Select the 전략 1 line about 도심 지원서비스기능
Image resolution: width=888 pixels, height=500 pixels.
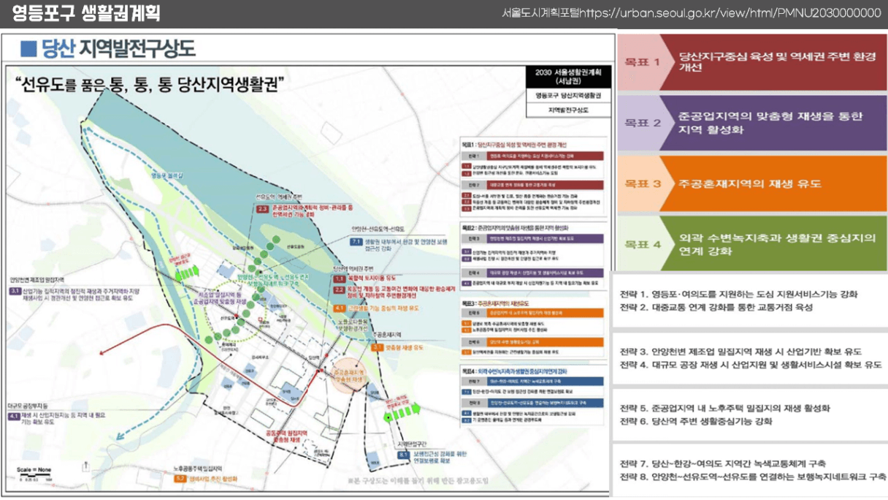[738, 295]
